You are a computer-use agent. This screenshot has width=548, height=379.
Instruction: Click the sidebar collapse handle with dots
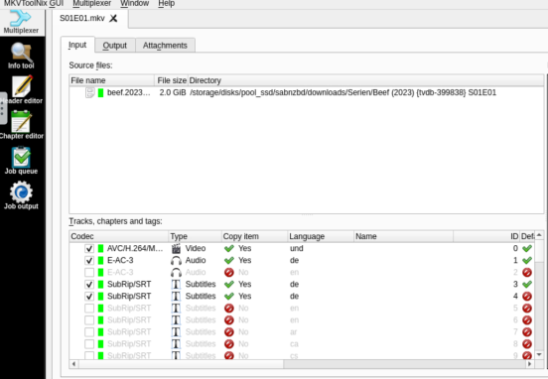point(3,108)
